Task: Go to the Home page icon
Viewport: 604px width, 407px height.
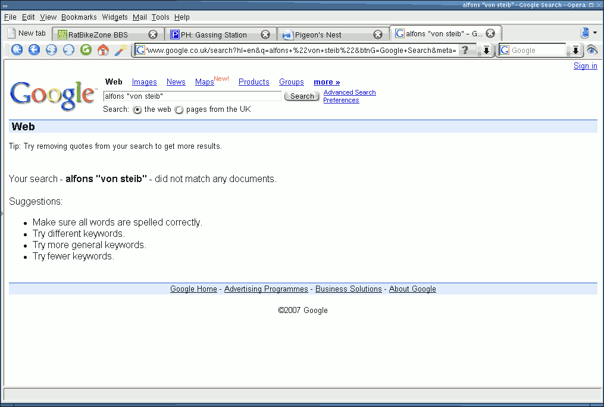Action: pos(103,50)
